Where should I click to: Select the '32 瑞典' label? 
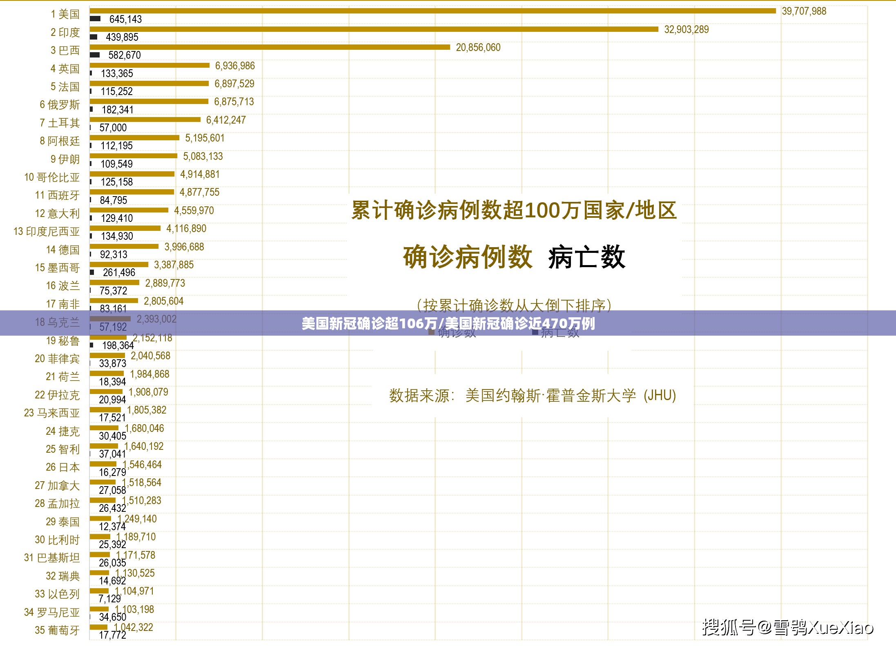62,575
